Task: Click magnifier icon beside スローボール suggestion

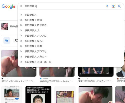Action: (x=21, y=62)
